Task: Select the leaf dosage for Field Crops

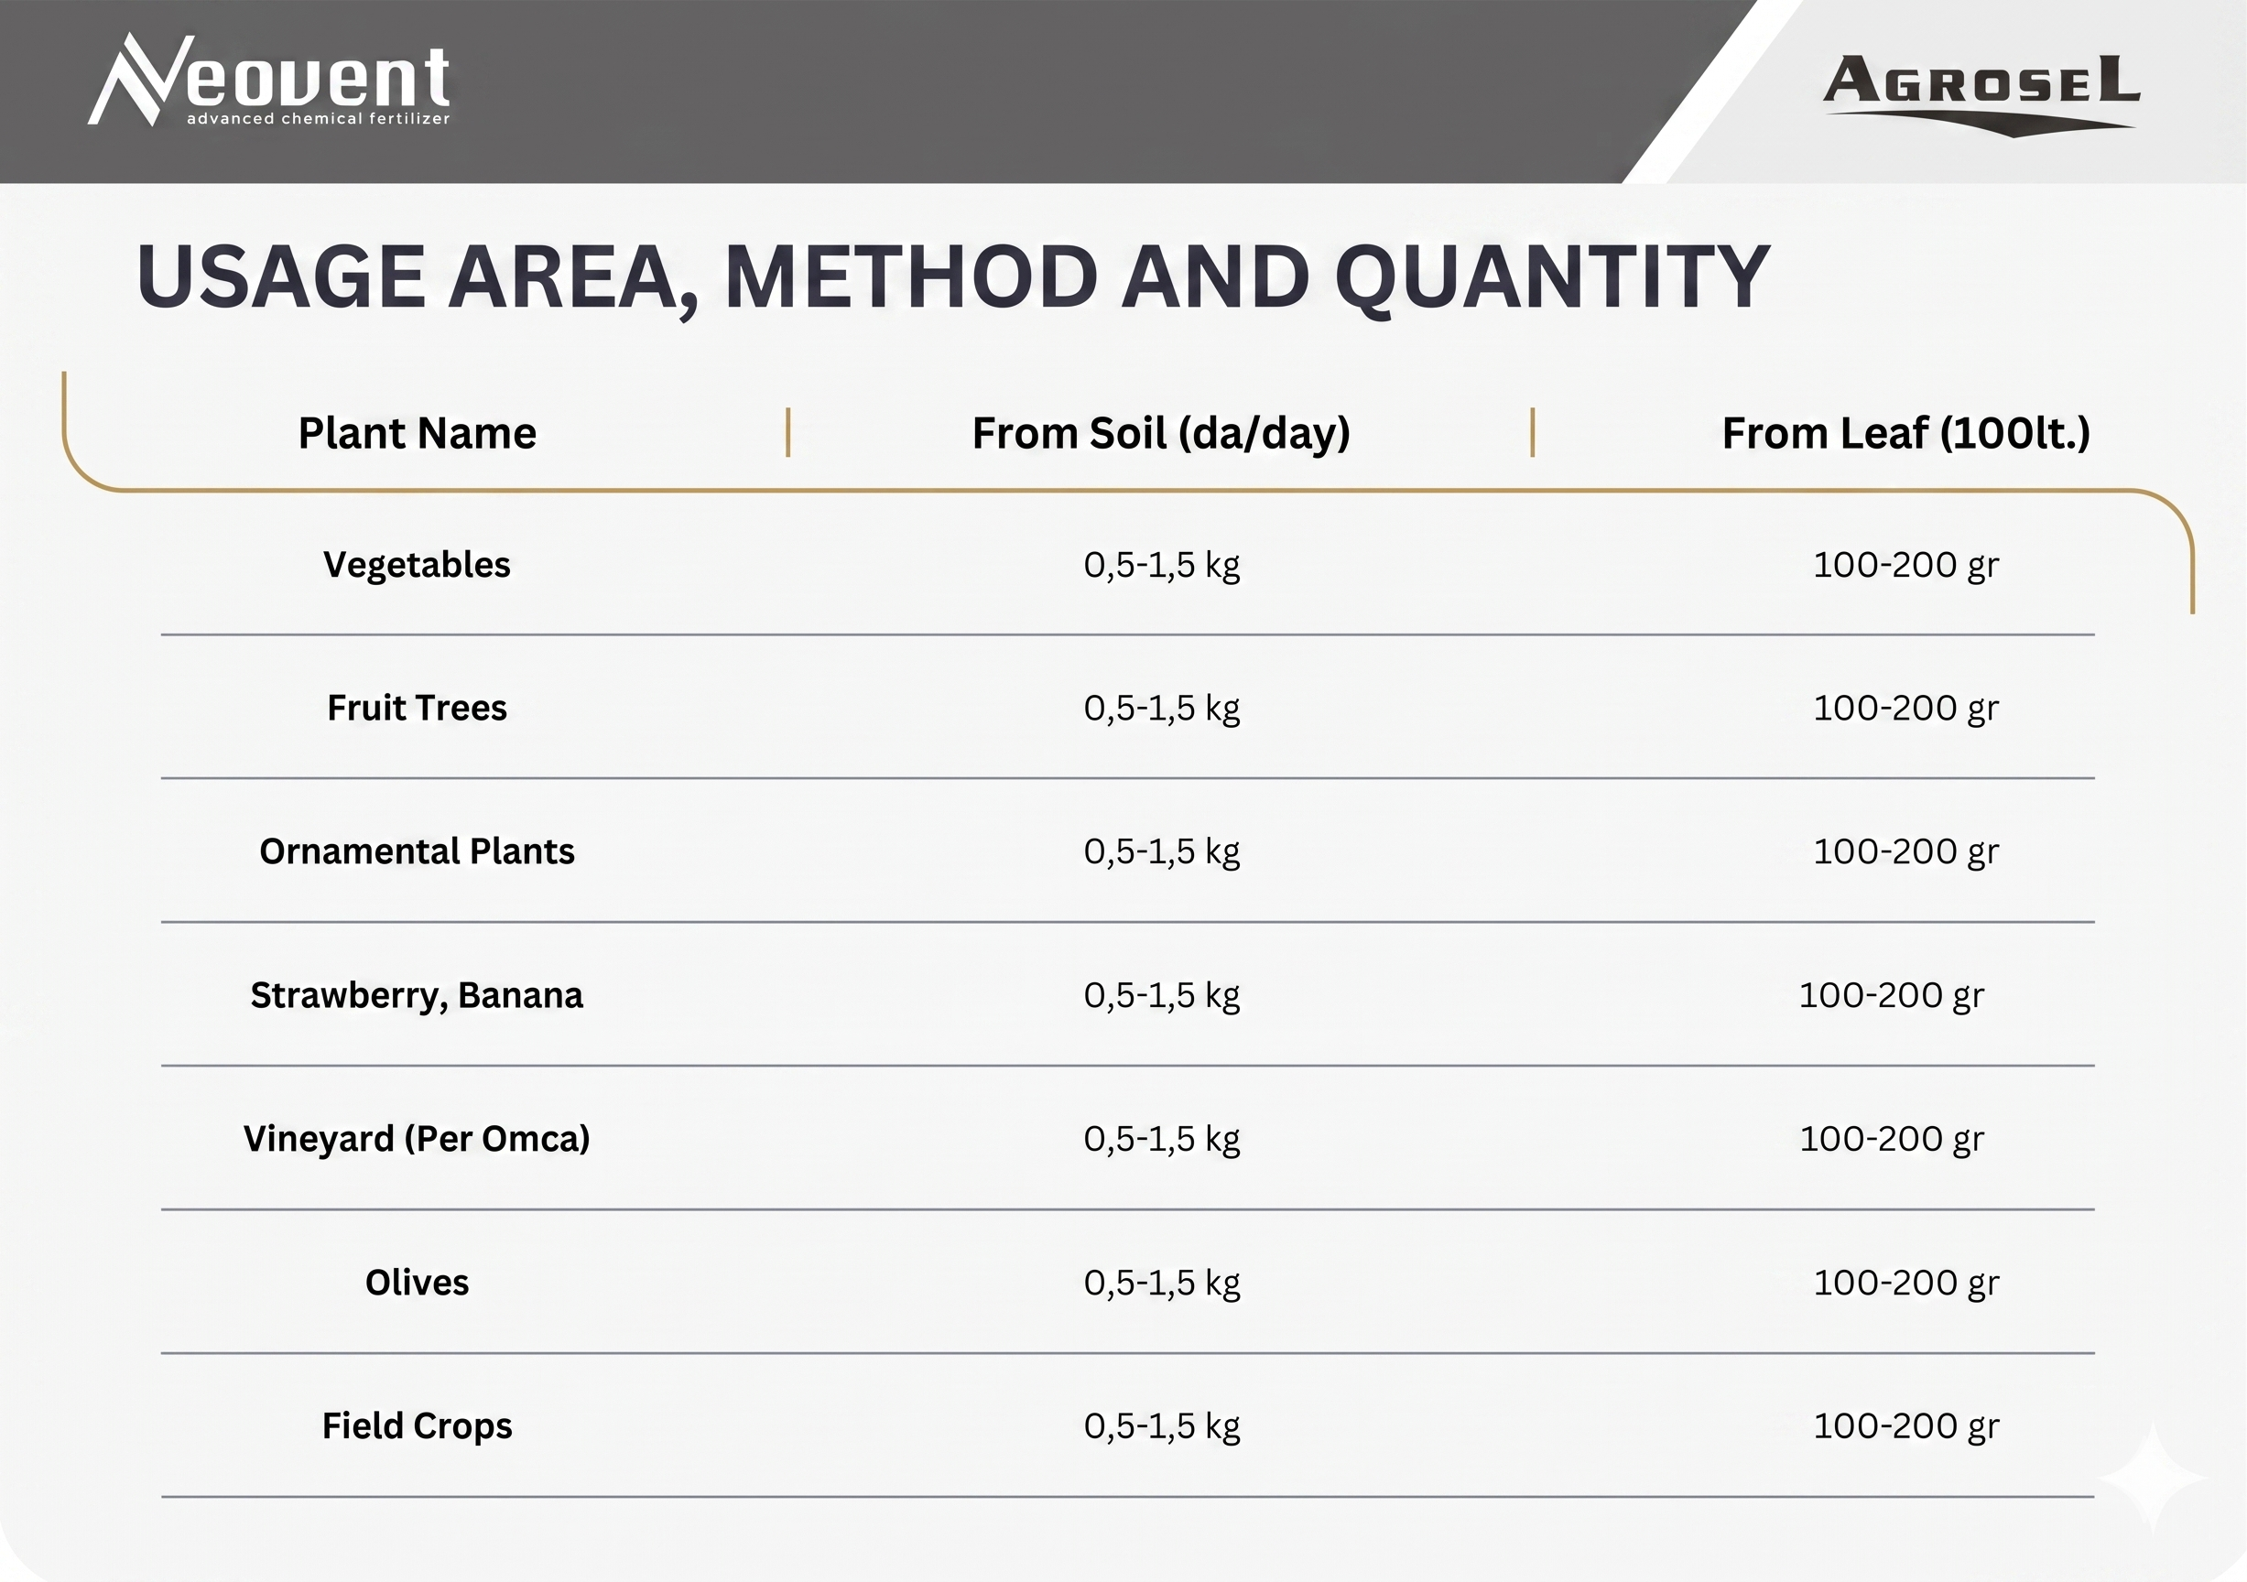Action: 1905,1426
